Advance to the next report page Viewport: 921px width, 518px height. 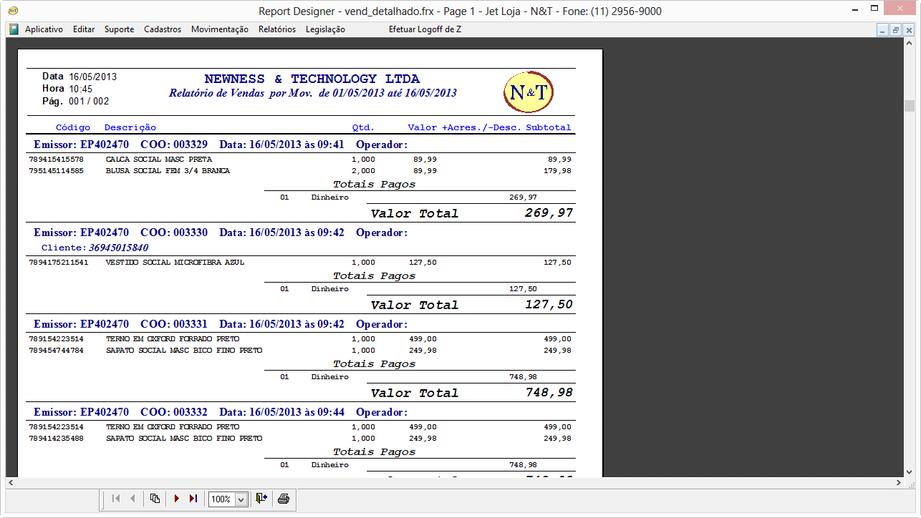176,499
